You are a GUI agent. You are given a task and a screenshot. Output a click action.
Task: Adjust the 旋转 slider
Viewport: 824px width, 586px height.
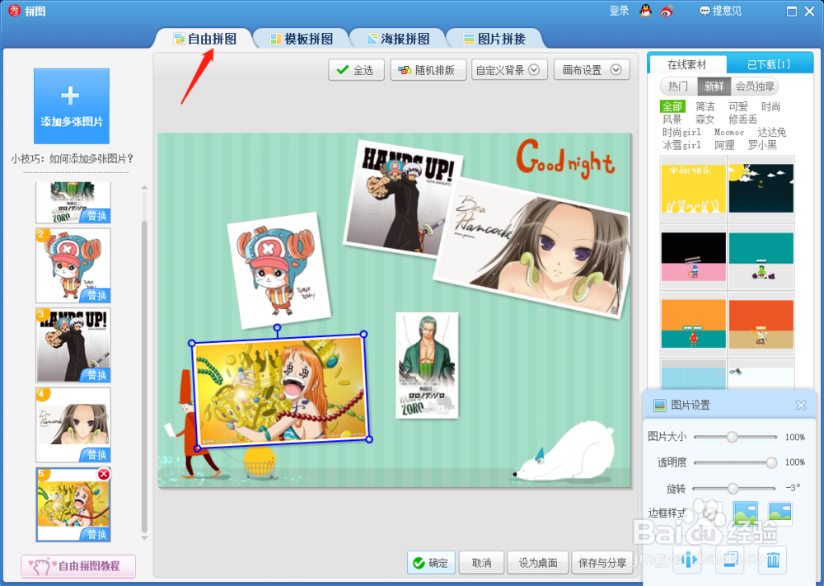pyautogui.click(x=734, y=488)
